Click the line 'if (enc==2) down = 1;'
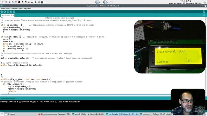Screen dimensions: 207x116 (x=15, y=49)
